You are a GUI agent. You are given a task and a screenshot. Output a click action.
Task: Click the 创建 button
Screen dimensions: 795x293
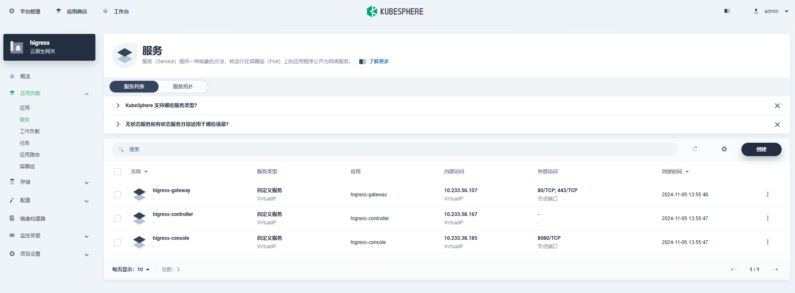click(x=762, y=149)
